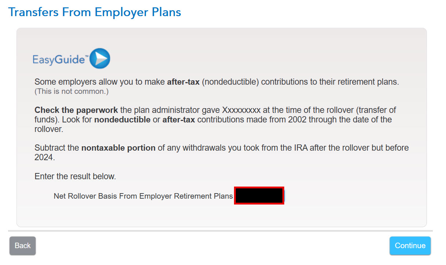446x265 pixels.
Task: Click the gray divider above the buttons
Action: coord(220,231)
